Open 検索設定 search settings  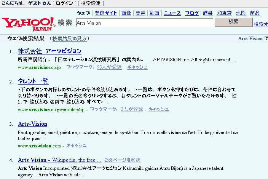click(91, 3)
